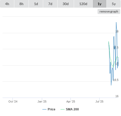Select the active 1y range tab
121x116 pixels.
tap(100, 4)
